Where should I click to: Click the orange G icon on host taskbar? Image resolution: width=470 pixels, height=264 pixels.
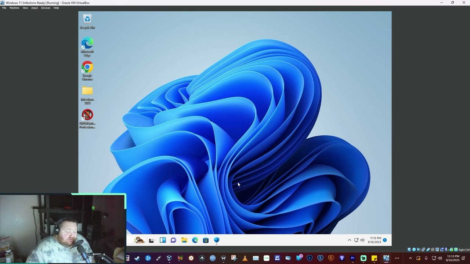click(331, 258)
